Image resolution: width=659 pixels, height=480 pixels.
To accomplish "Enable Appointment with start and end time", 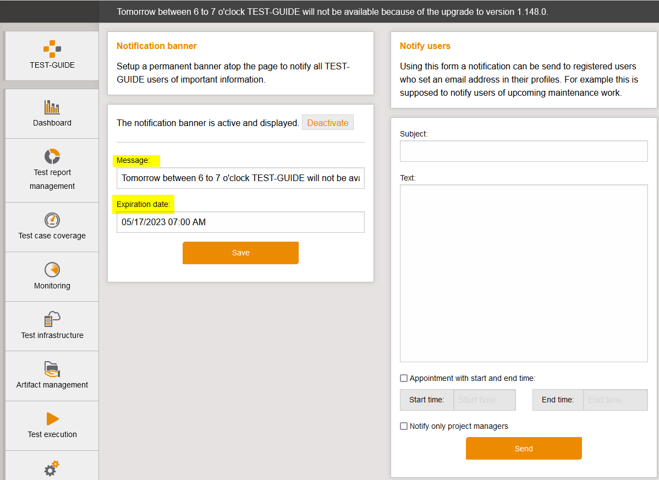I will coord(404,378).
